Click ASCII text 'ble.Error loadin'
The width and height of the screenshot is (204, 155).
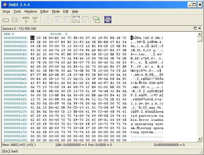(147, 120)
